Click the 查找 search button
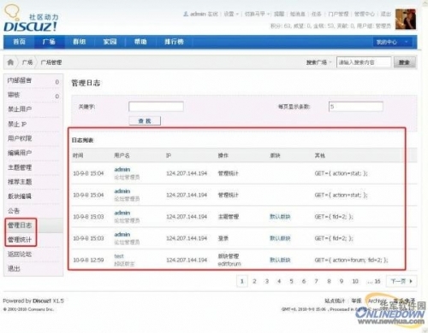 click(x=145, y=121)
